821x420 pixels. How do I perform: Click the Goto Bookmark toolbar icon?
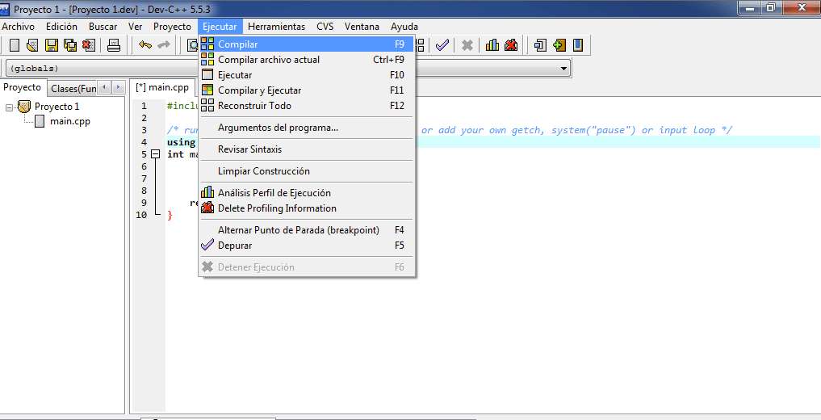pos(577,45)
